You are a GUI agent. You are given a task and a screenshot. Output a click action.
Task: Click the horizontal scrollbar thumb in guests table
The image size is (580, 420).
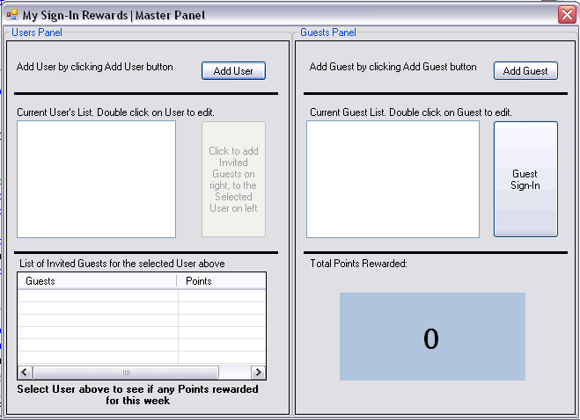(x=126, y=372)
